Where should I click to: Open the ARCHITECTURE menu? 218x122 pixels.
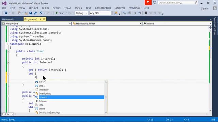tap(103, 8)
